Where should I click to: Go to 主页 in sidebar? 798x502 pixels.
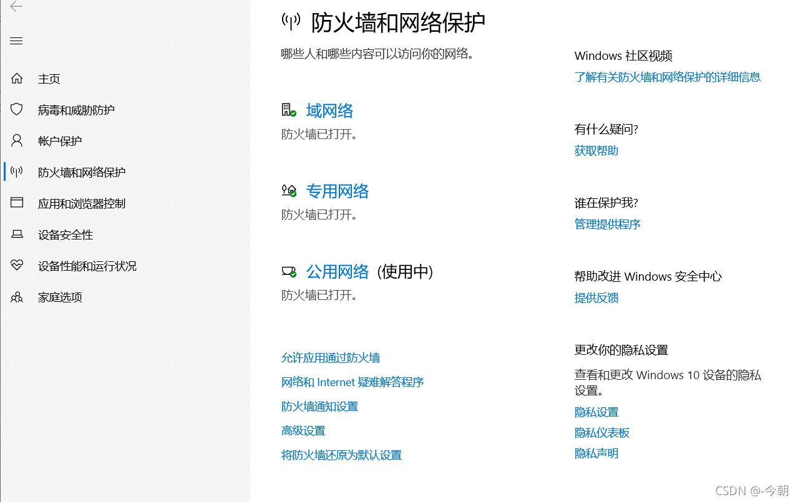[x=49, y=79]
